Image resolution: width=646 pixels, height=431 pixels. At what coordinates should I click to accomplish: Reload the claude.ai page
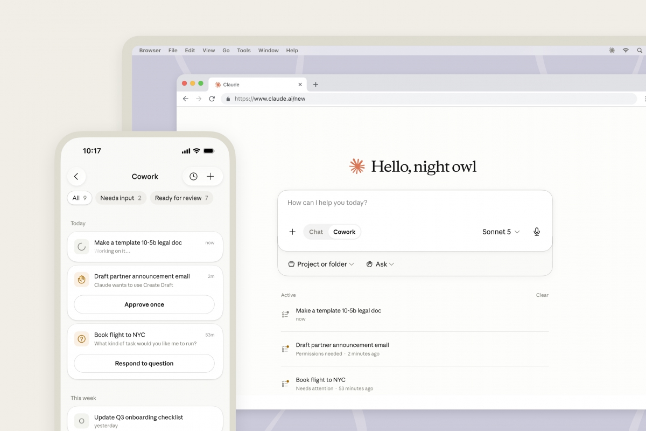pyautogui.click(x=212, y=99)
